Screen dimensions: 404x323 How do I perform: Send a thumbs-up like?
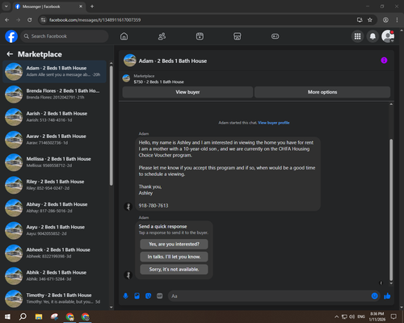click(x=387, y=296)
